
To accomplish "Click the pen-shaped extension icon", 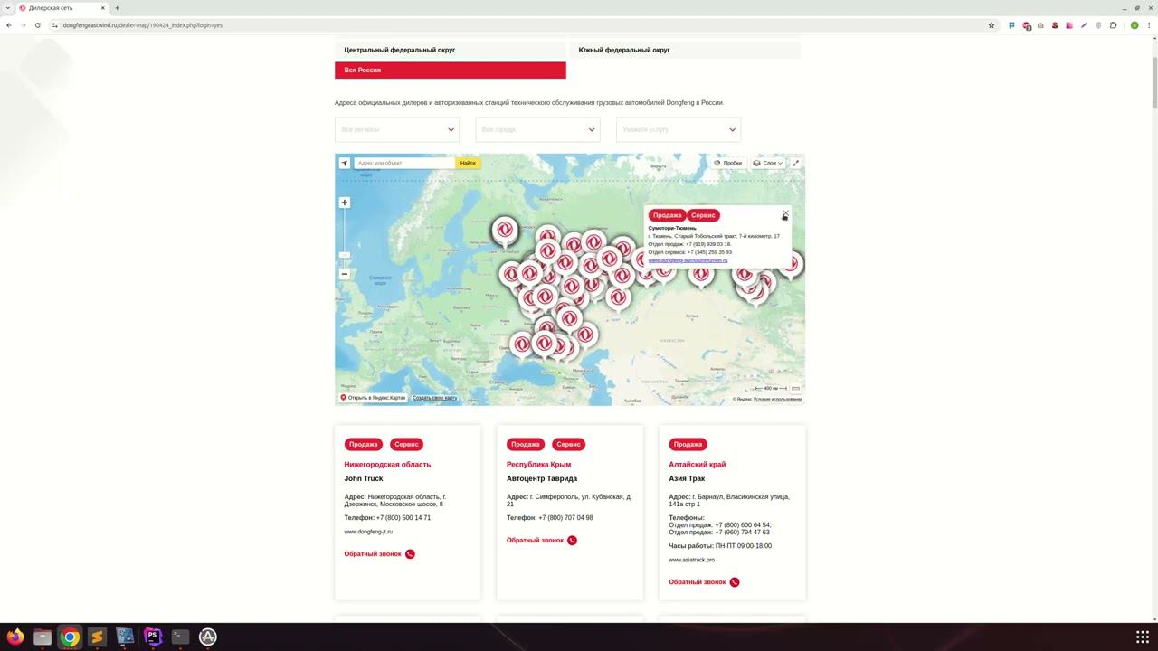I will 1084,25.
